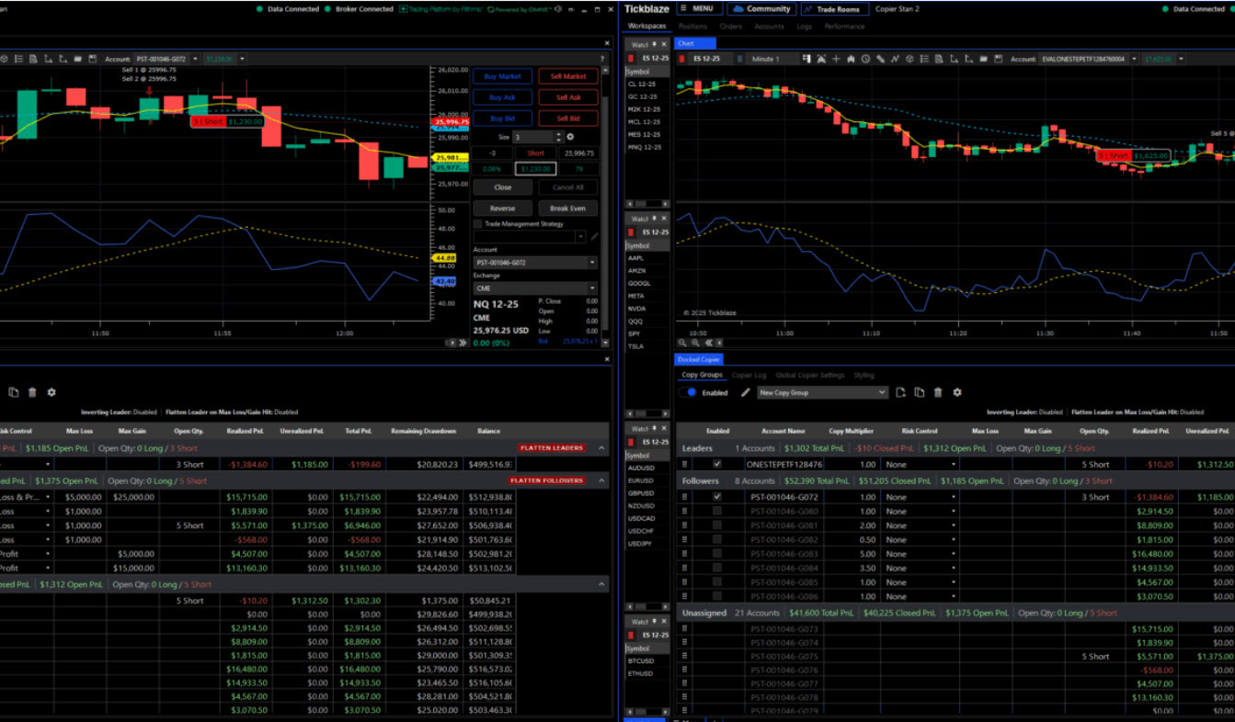Click the pencil edit icon beside New Copy Group
Image resolution: width=1235 pixels, height=722 pixels.
[745, 392]
